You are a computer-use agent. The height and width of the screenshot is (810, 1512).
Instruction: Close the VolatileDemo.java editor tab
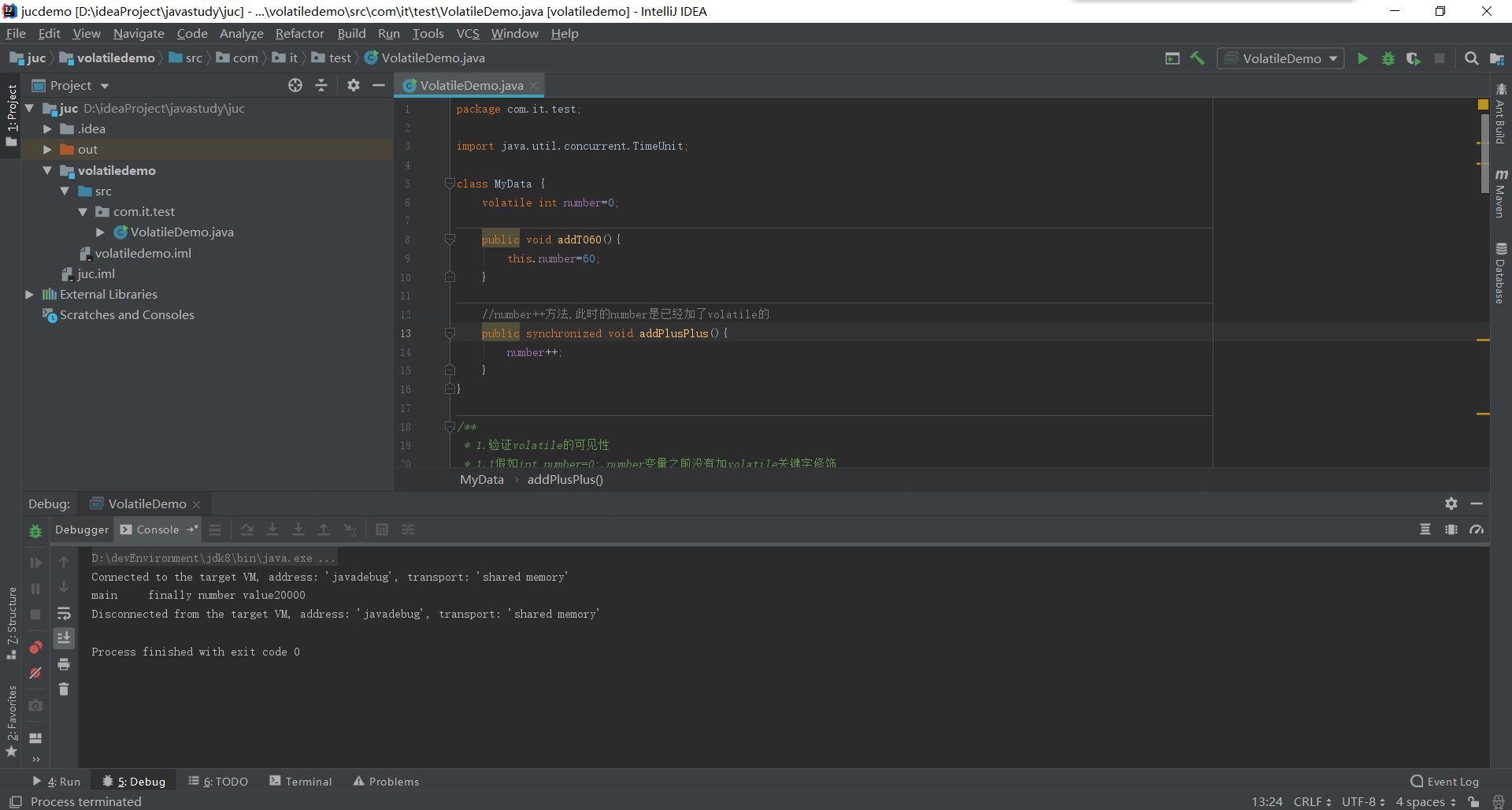534,85
